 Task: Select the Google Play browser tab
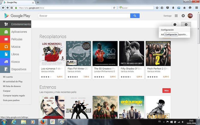18,2
